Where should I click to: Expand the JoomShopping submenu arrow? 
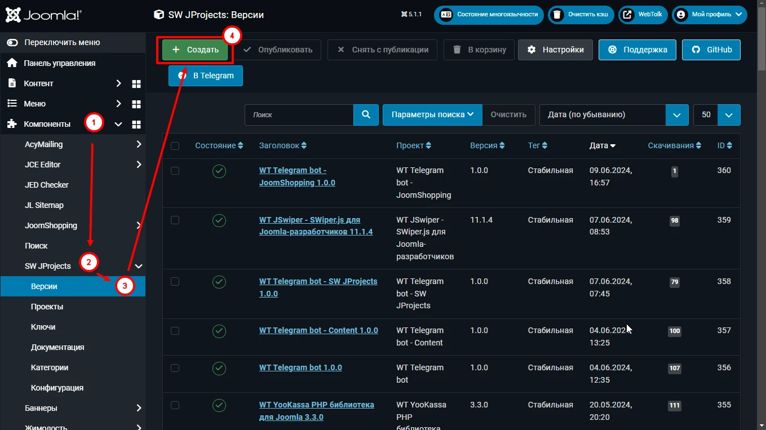pos(139,225)
